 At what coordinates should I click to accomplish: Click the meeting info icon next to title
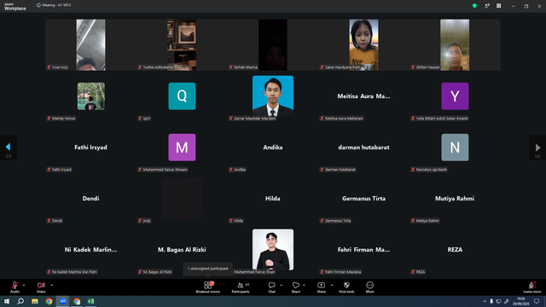click(38, 5)
